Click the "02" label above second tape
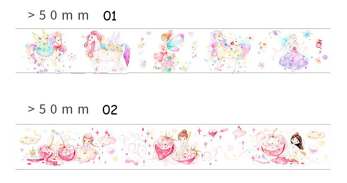 pos(110,110)
